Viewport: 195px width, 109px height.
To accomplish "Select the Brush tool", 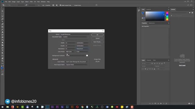I will coord(2,29).
